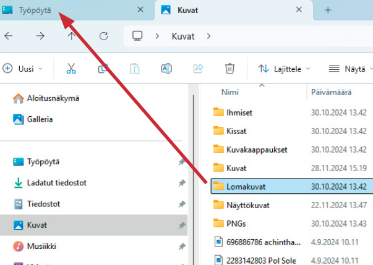The height and width of the screenshot is (265, 373).
Task: Toggle pin for Ladatut tiedostot
Action: [181, 183]
